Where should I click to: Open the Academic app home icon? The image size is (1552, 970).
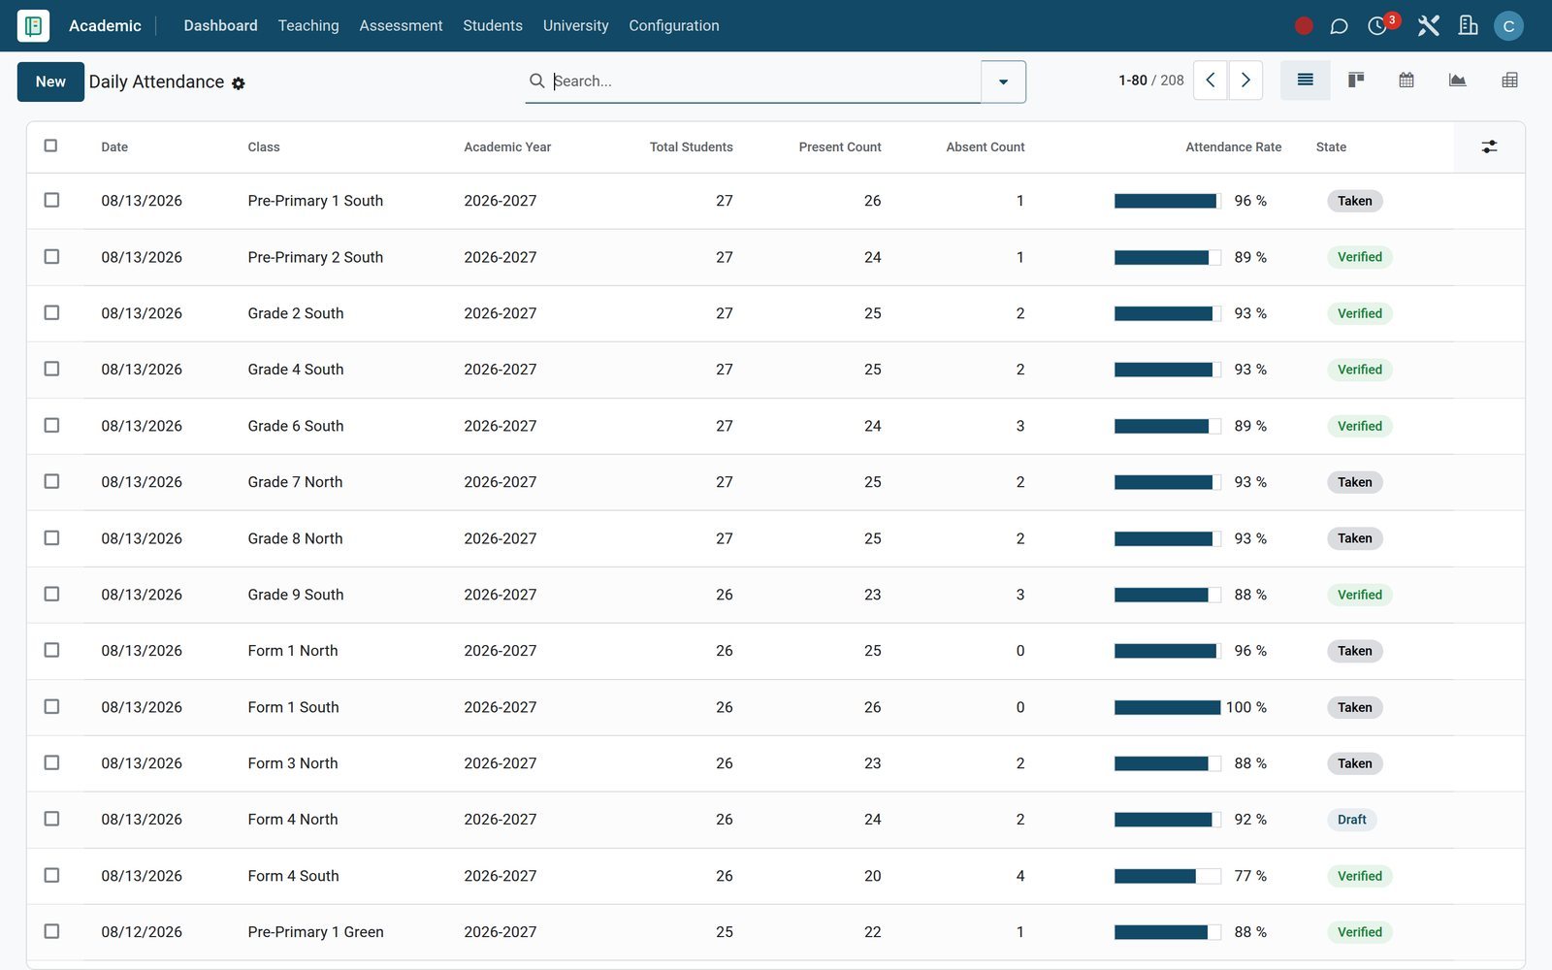point(33,26)
